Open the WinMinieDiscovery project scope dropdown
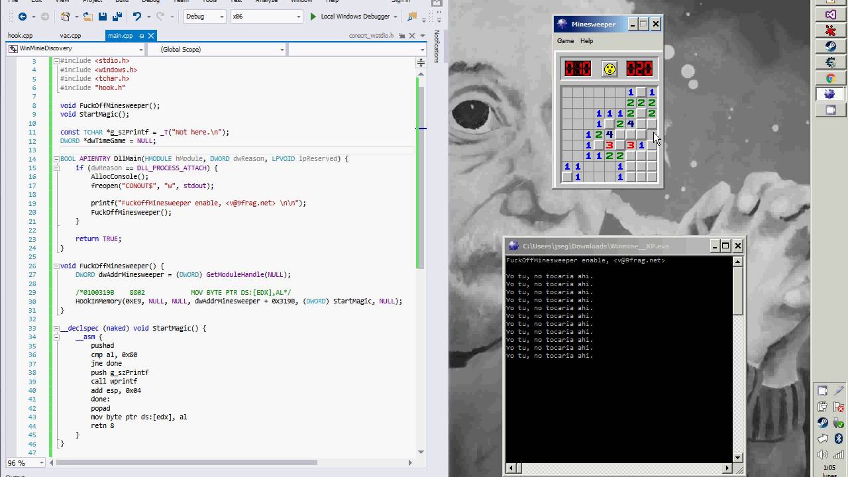 (x=75, y=49)
